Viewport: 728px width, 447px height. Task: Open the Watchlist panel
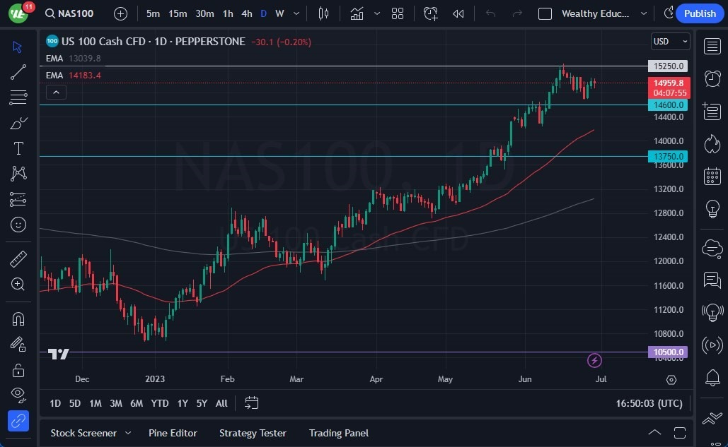point(712,47)
